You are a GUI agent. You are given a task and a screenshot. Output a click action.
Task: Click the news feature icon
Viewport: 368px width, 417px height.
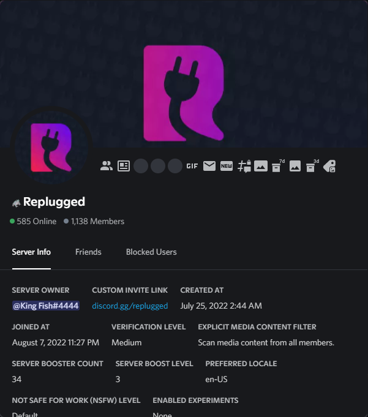click(x=124, y=166)
